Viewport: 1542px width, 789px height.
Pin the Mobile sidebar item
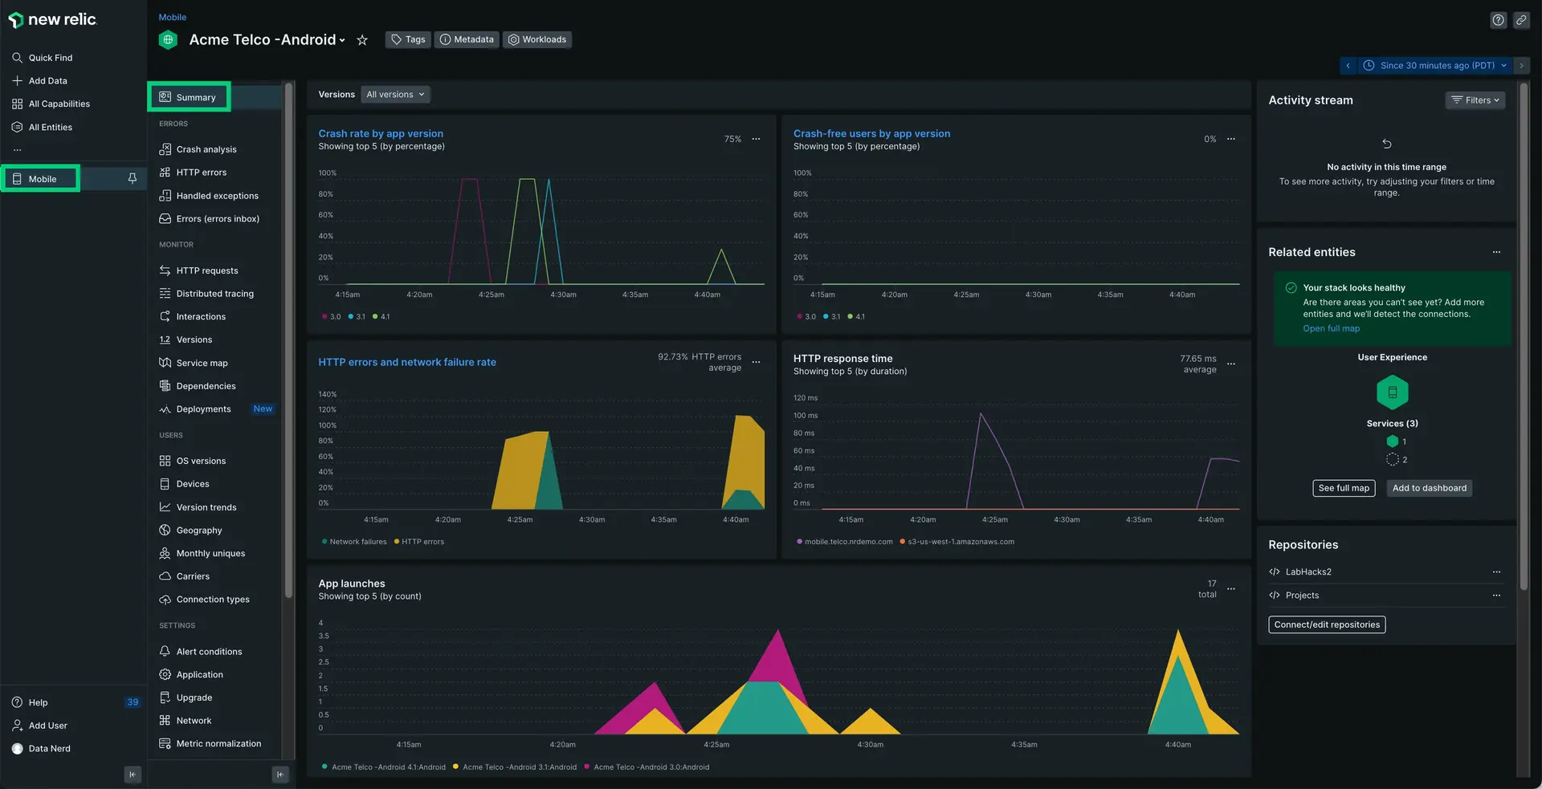132,178
